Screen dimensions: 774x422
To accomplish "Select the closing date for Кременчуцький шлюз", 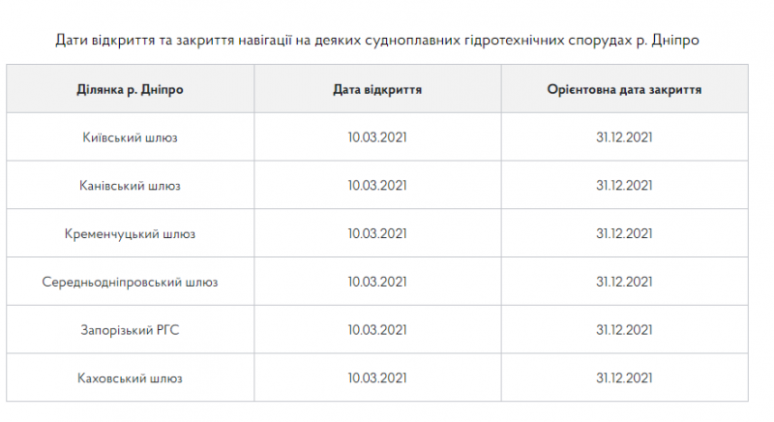I will pyautogui.click(x=624, y=233).
